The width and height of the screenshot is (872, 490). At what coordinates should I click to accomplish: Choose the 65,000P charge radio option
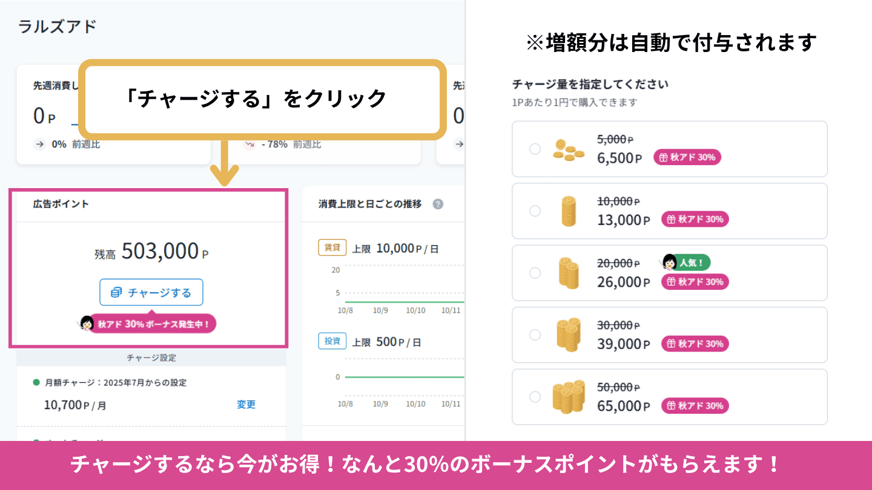tap(535, 397)
